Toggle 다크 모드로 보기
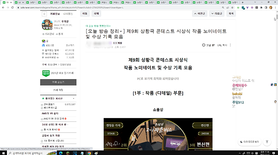 (249, 142)
